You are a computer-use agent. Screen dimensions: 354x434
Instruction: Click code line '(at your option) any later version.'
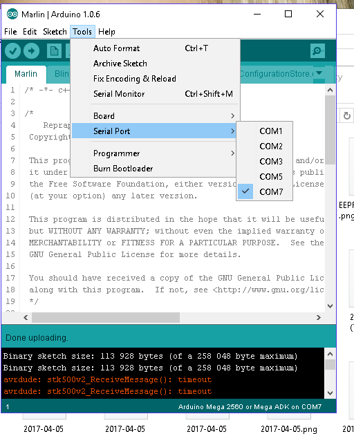point(113,196)
